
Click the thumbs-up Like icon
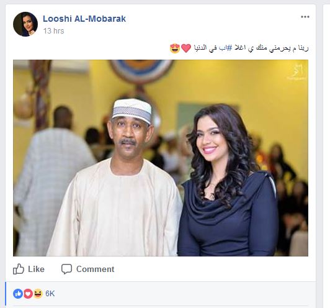coord(19,269)
